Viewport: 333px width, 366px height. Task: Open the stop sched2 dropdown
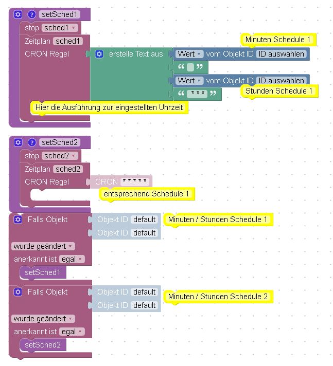tap(60, 156)
